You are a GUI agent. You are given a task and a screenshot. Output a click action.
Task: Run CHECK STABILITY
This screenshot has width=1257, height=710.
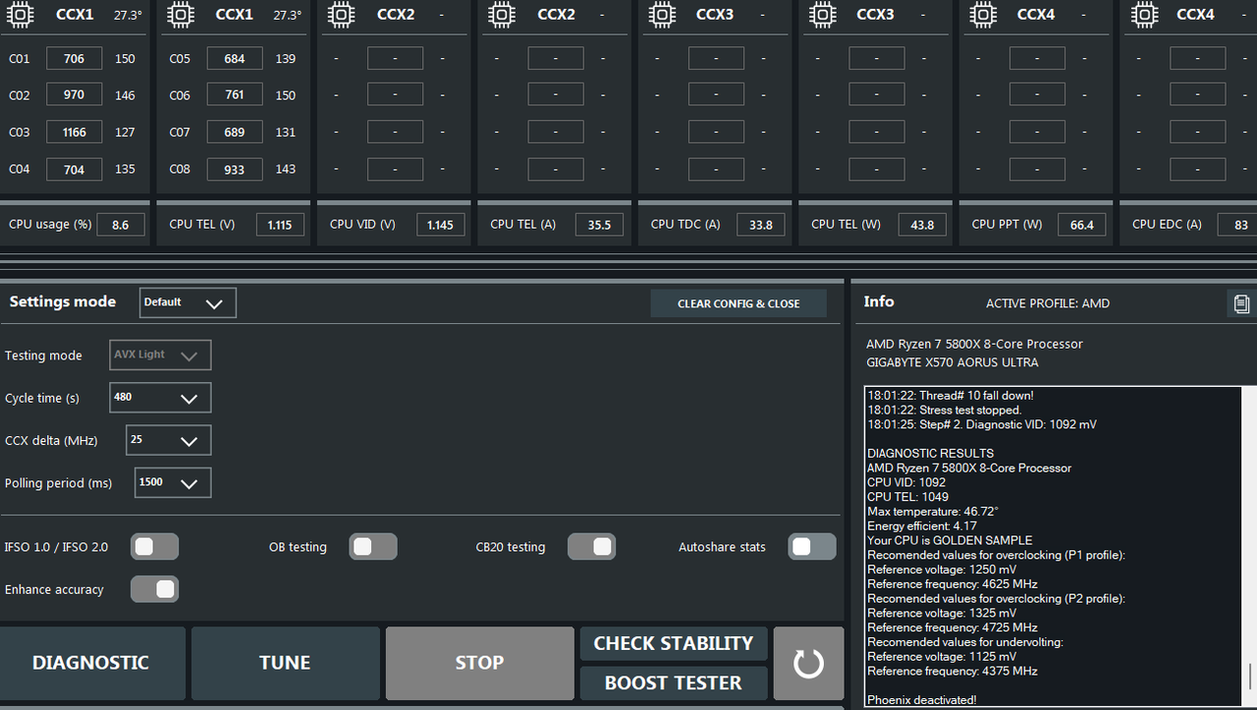tap(674, 643)
